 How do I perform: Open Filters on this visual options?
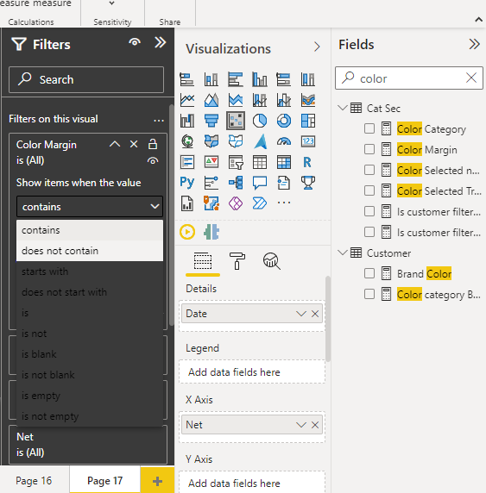[x=159, y=121]
